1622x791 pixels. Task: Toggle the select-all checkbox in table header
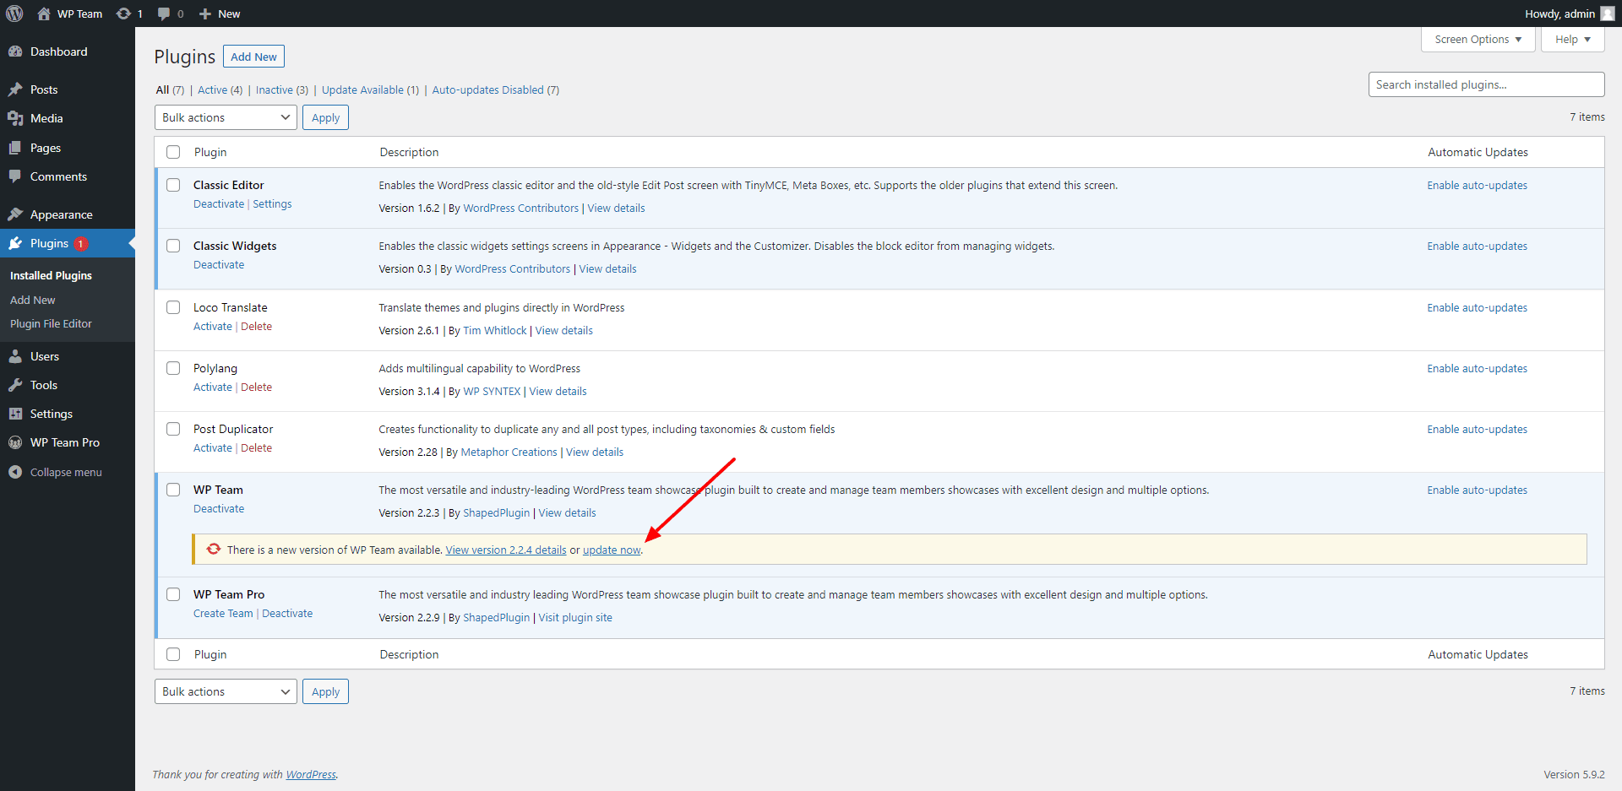(x=173, y=152)
